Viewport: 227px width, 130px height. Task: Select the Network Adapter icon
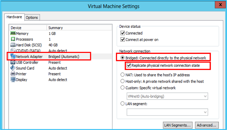[13, 56]
